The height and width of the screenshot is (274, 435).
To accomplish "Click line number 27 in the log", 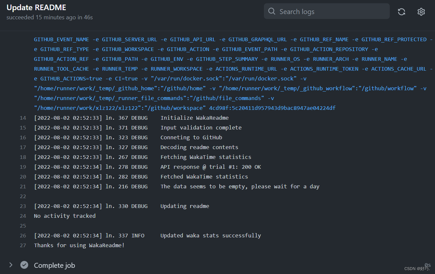I will coord(23,246).
